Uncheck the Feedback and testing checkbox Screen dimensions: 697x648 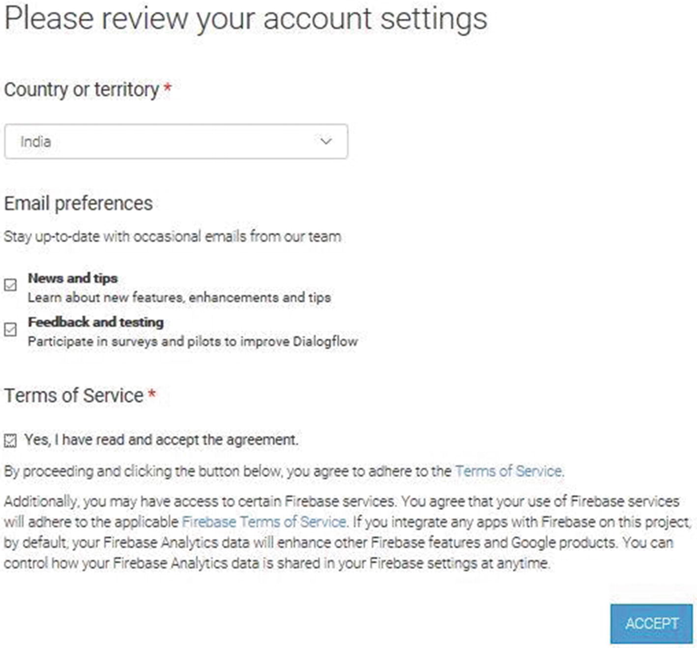coord(10,329)
